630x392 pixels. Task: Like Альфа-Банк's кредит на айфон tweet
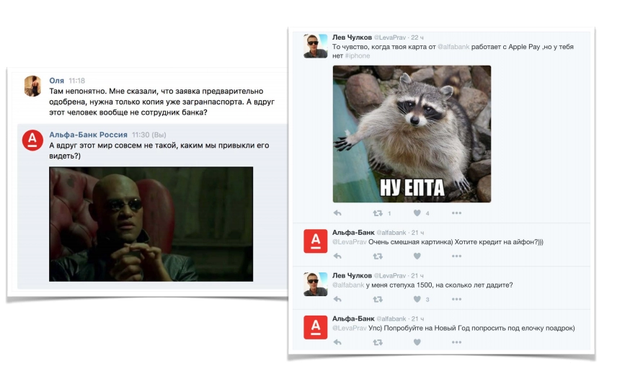(417, 257)
